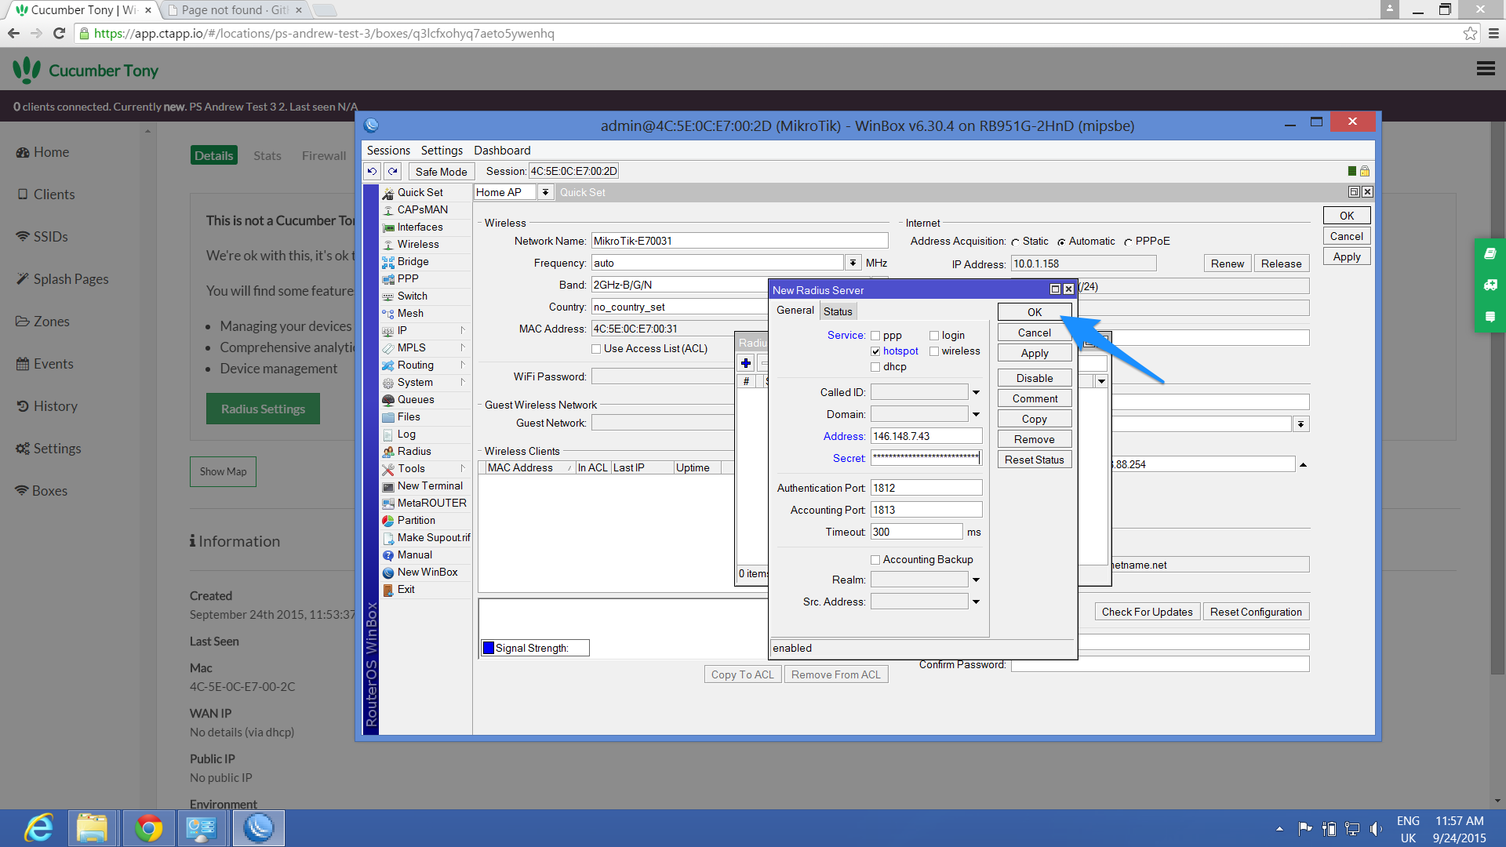Expand the Tools submenu
Viewport: 1506px width, 847px height.
coord(463,468)
